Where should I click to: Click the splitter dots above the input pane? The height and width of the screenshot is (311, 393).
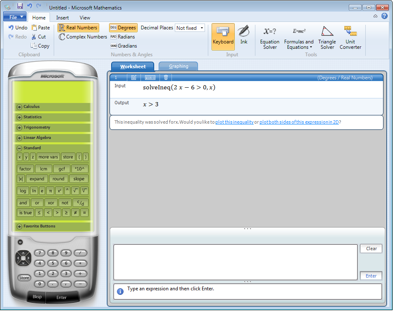248,229
